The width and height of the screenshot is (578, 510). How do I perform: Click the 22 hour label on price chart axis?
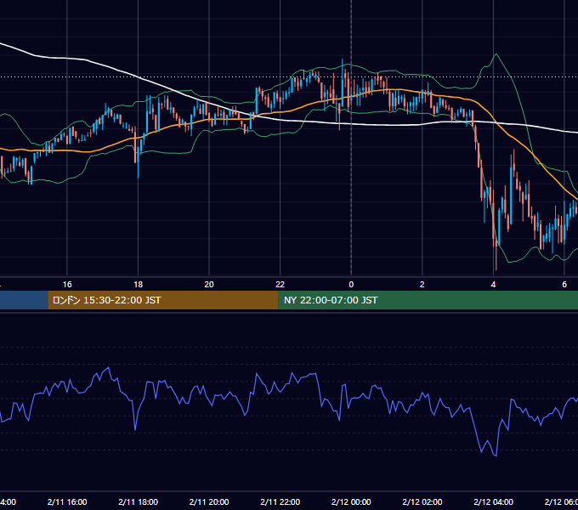pyautogui.click(x=280, y=285)
